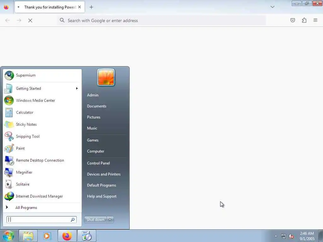The image size is (323, 242).
Task: Click the disc installer taskbar icon
Action: pyautogui.click(x=87, y=236)
